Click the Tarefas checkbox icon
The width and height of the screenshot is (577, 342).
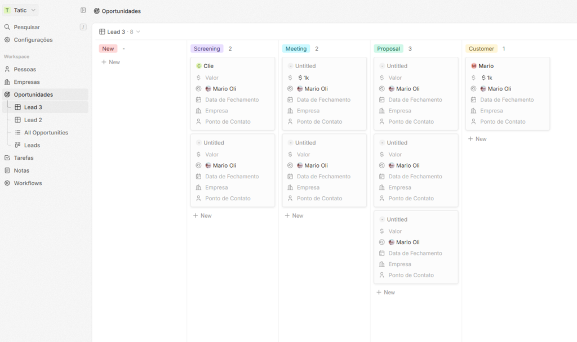tap(7, 158)
